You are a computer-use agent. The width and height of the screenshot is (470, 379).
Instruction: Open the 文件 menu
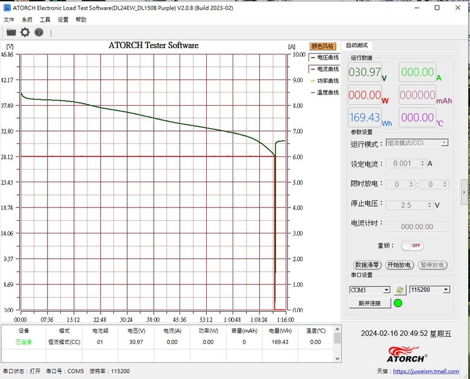(x=9, y=20)
